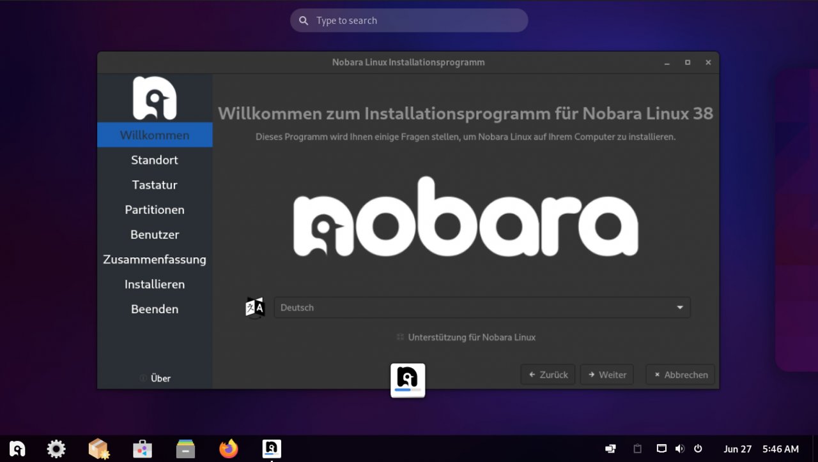Open the Über info button
This screenshot has height=462, width=818.
pos(155,378)
